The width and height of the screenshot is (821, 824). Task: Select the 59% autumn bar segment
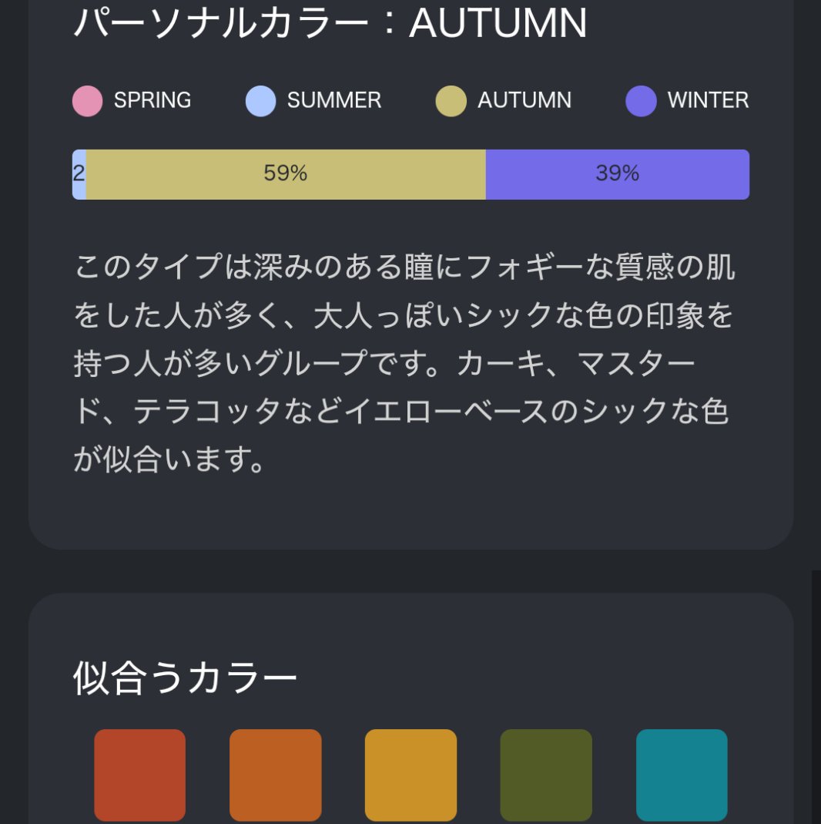pos(286,174)
